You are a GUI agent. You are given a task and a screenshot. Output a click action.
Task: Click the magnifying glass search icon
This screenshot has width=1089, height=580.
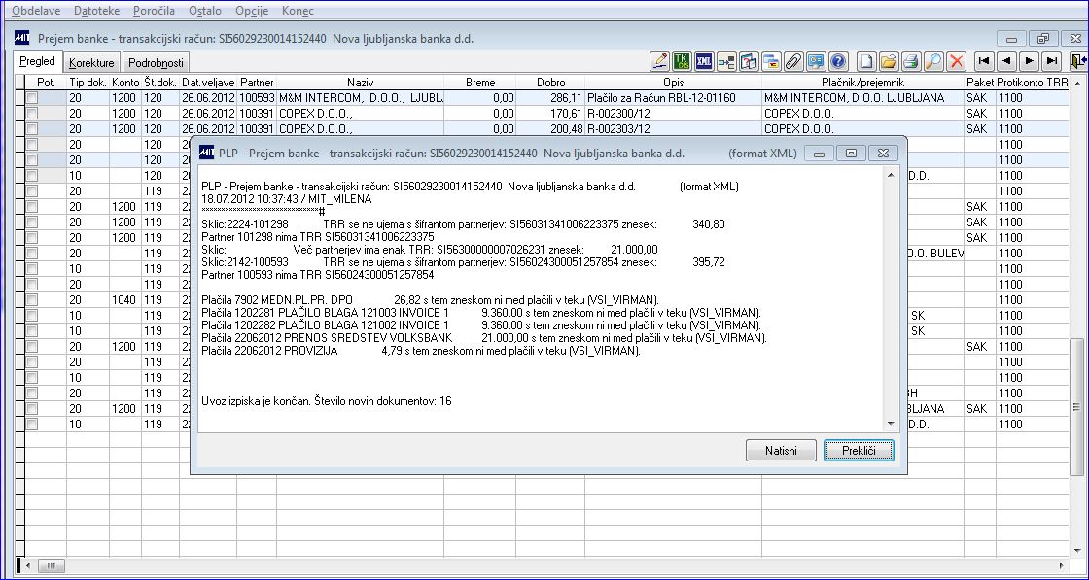pos(932,61)
